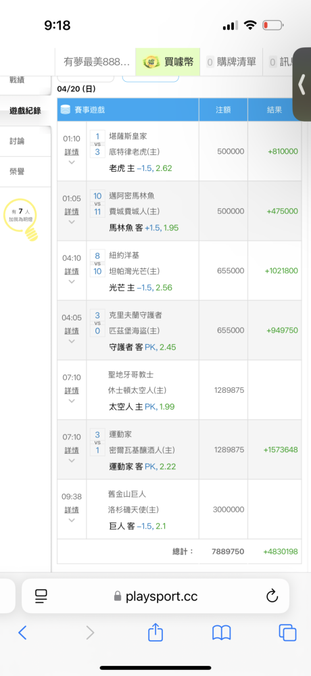Expand details chevron for 09:38 Giants game
The height and width of the screenshot is (676, 311).
(x=72, y=520)
